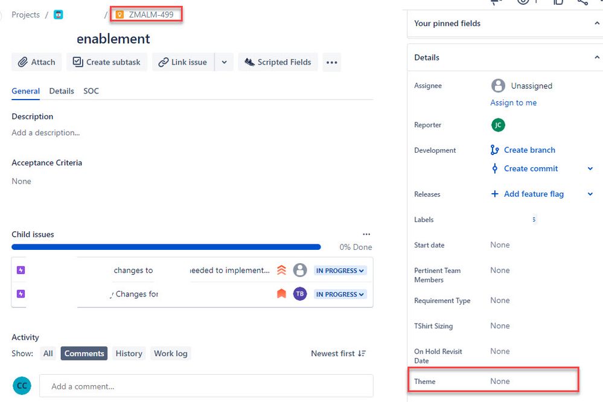Edit Pertinent Team Members None value
Image resolution: width=603 pixels, height=402 pixels.
click(500, 270)
